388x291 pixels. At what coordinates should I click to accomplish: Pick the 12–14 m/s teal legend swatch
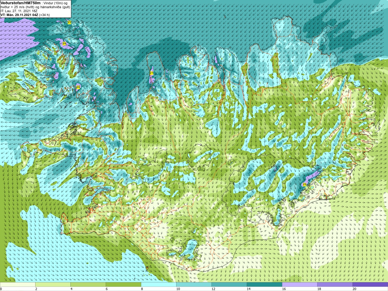[229, 285]
